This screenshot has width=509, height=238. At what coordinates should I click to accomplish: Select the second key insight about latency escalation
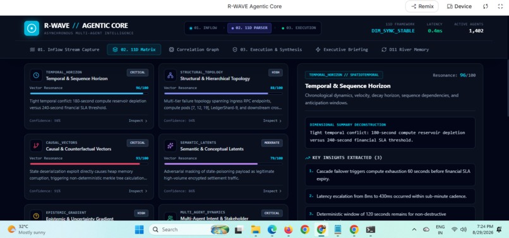coord(390,196)
